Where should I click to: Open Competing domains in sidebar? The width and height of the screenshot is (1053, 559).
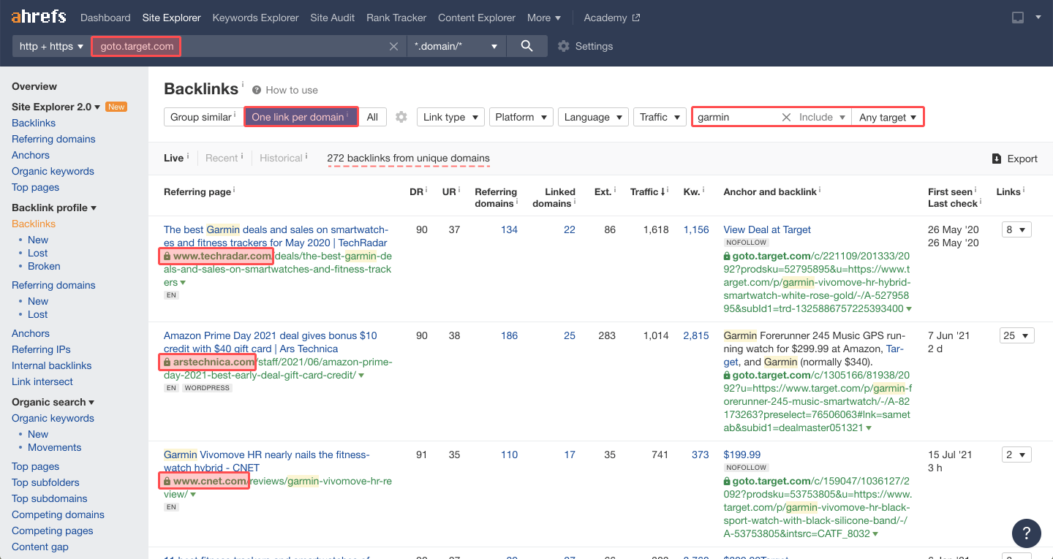[58, 514]
